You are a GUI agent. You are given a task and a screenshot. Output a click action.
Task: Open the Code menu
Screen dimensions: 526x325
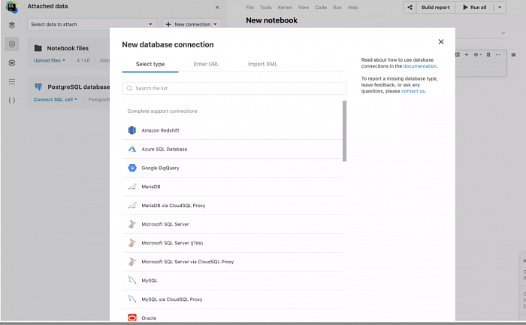click(x=321, y=8)
